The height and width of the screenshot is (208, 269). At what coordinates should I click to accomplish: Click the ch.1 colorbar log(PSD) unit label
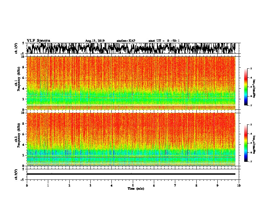click(x=254, y=89)
